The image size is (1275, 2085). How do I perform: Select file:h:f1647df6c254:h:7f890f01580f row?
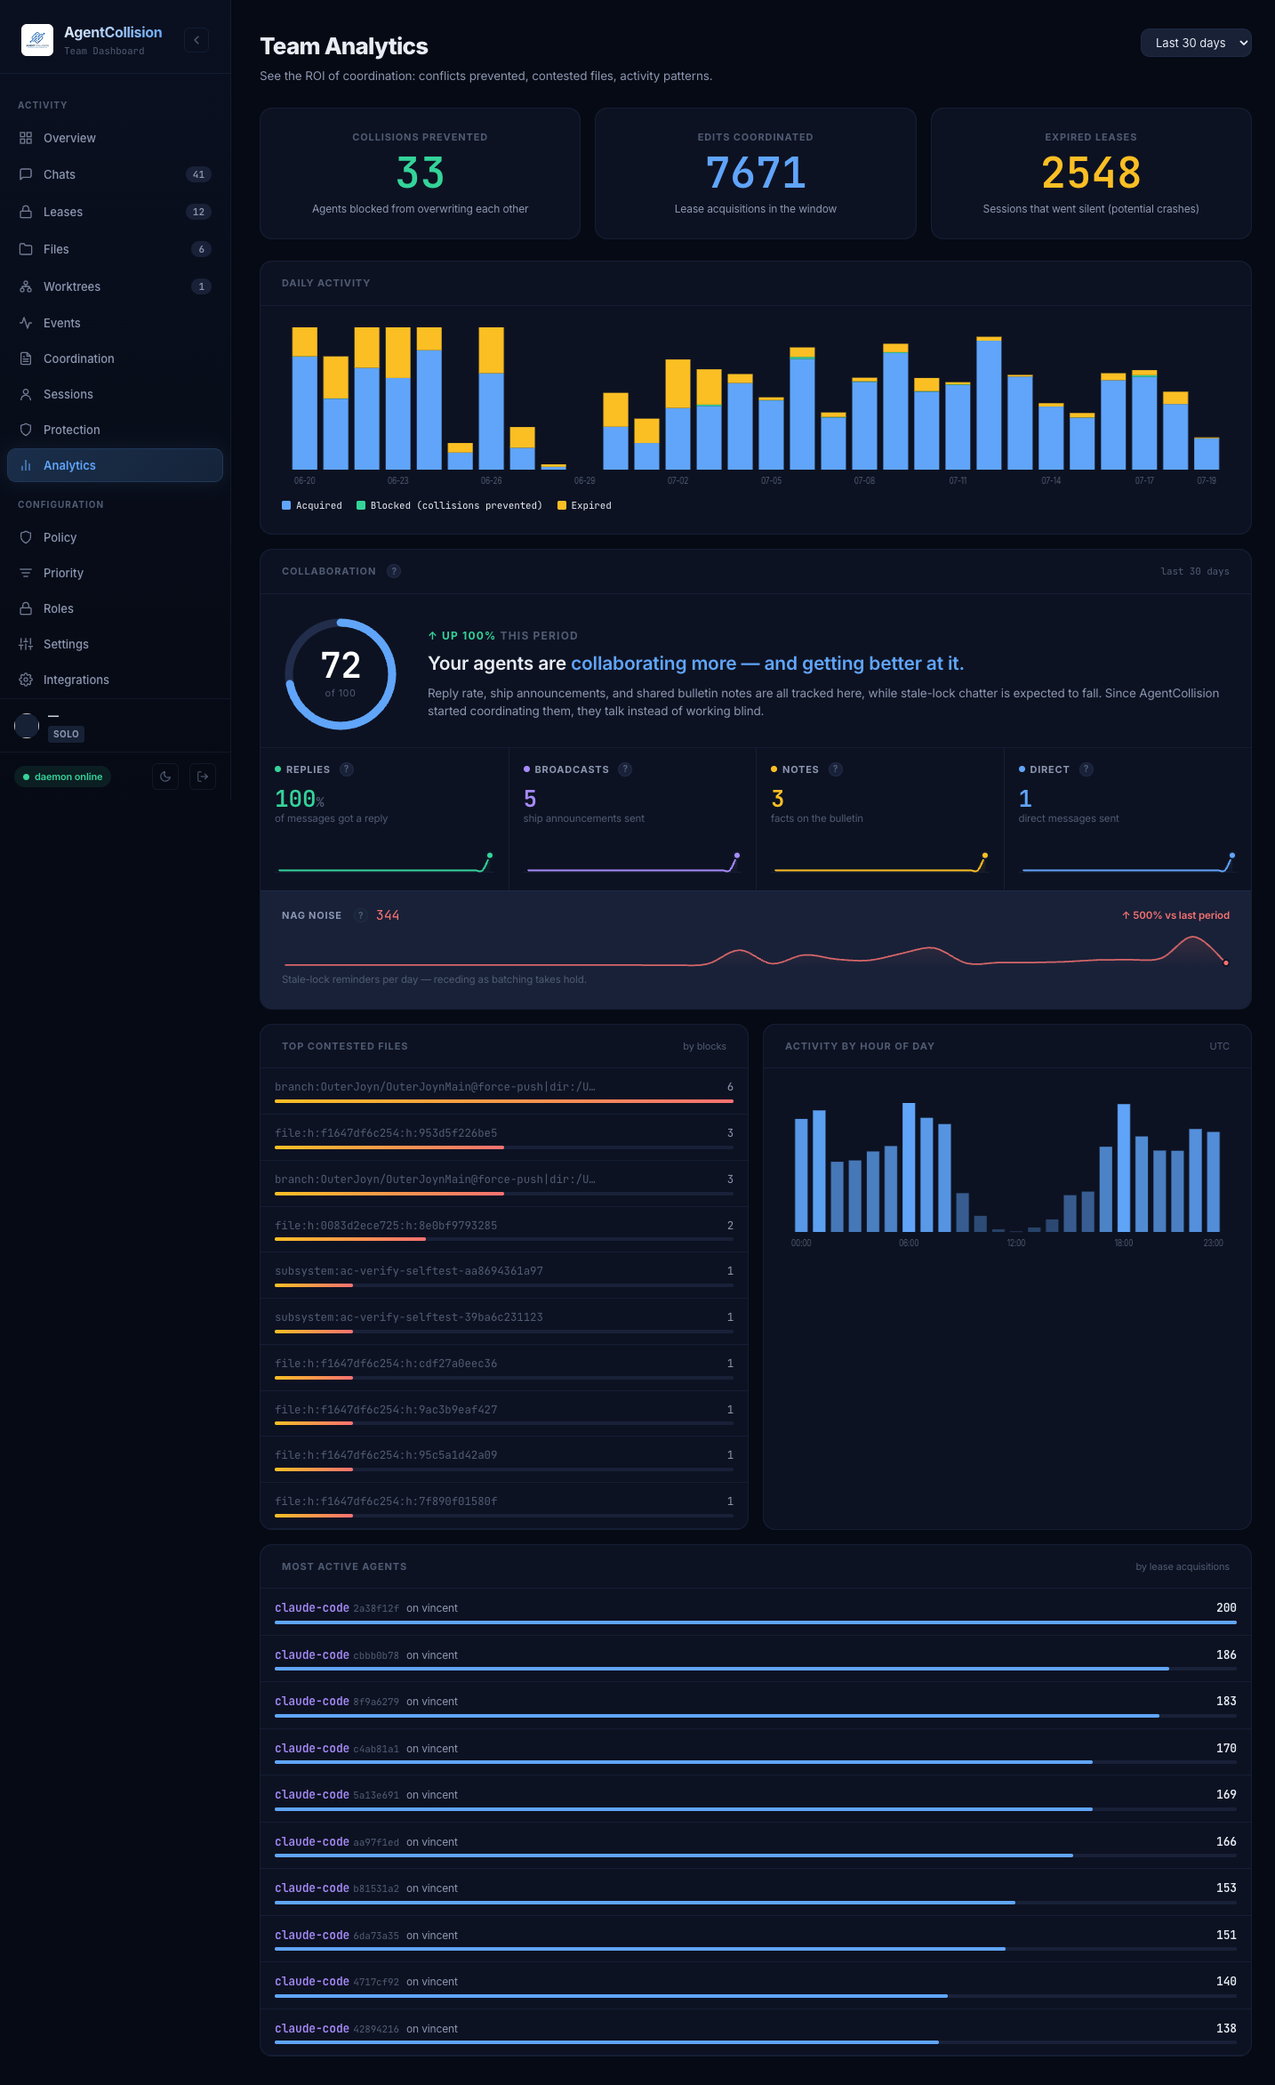(504, 1506)
